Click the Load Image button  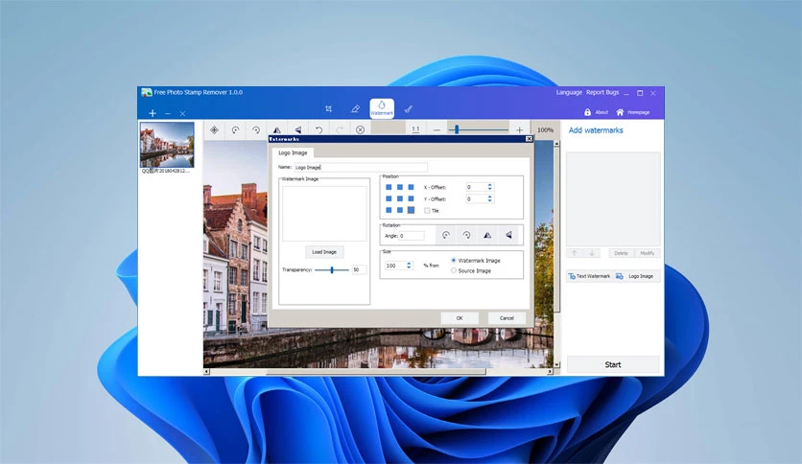click(324, 252)
